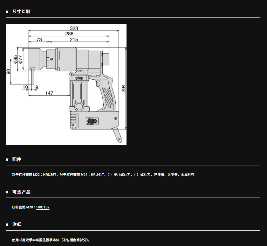
Task: Click the 323 overall length dimension label
Action: tap(74, 28)
